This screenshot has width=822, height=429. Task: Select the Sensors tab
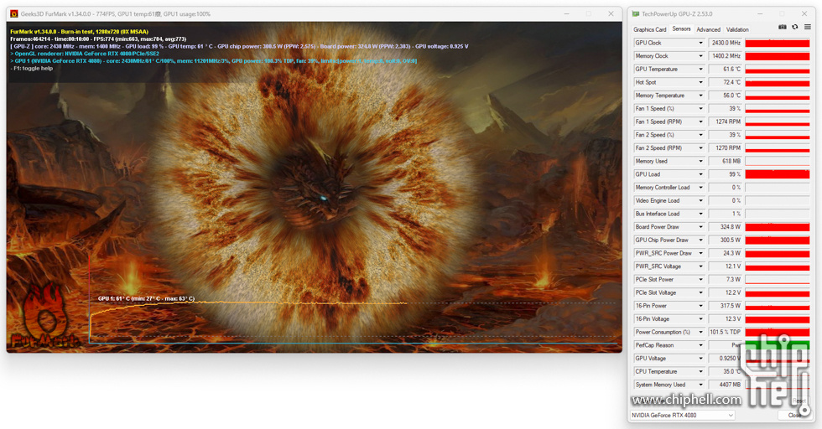point(681,29)
